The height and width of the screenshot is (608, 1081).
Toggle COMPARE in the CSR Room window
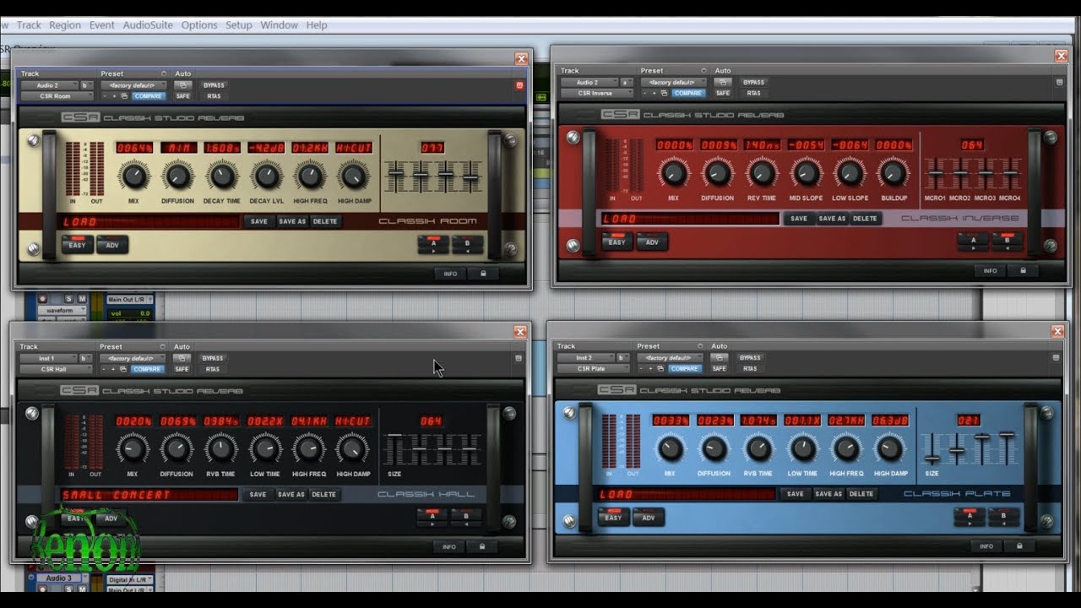coord(147,96)
